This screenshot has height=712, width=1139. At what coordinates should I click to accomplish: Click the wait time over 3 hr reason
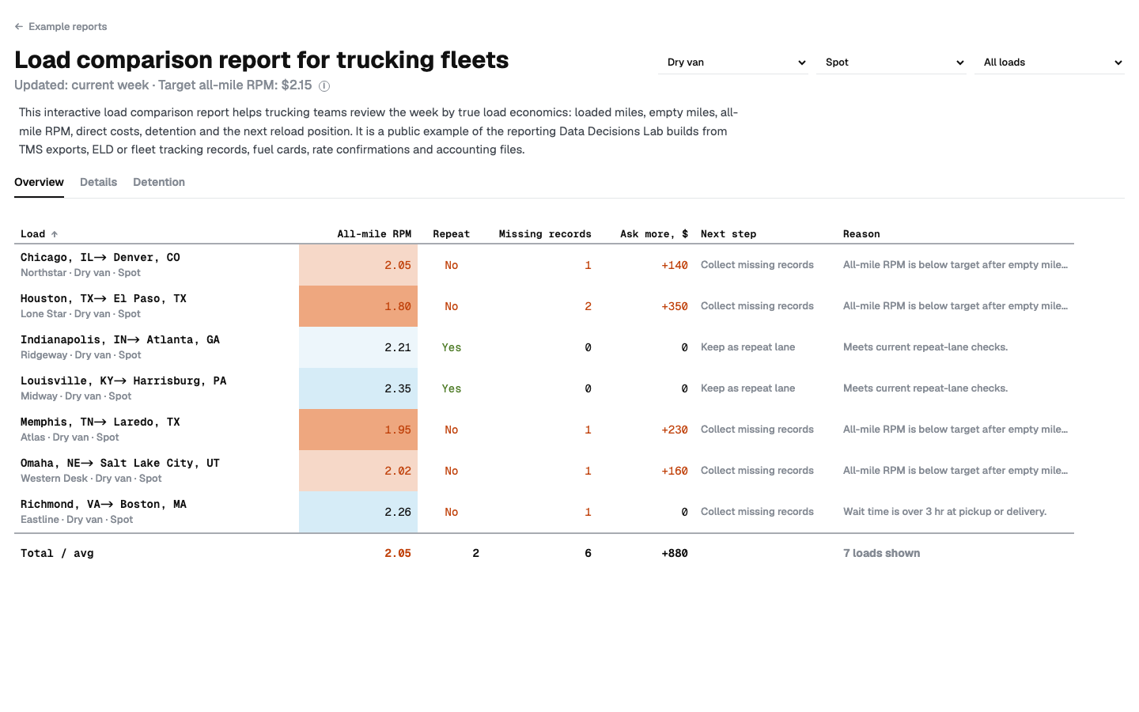pos(944,512)
